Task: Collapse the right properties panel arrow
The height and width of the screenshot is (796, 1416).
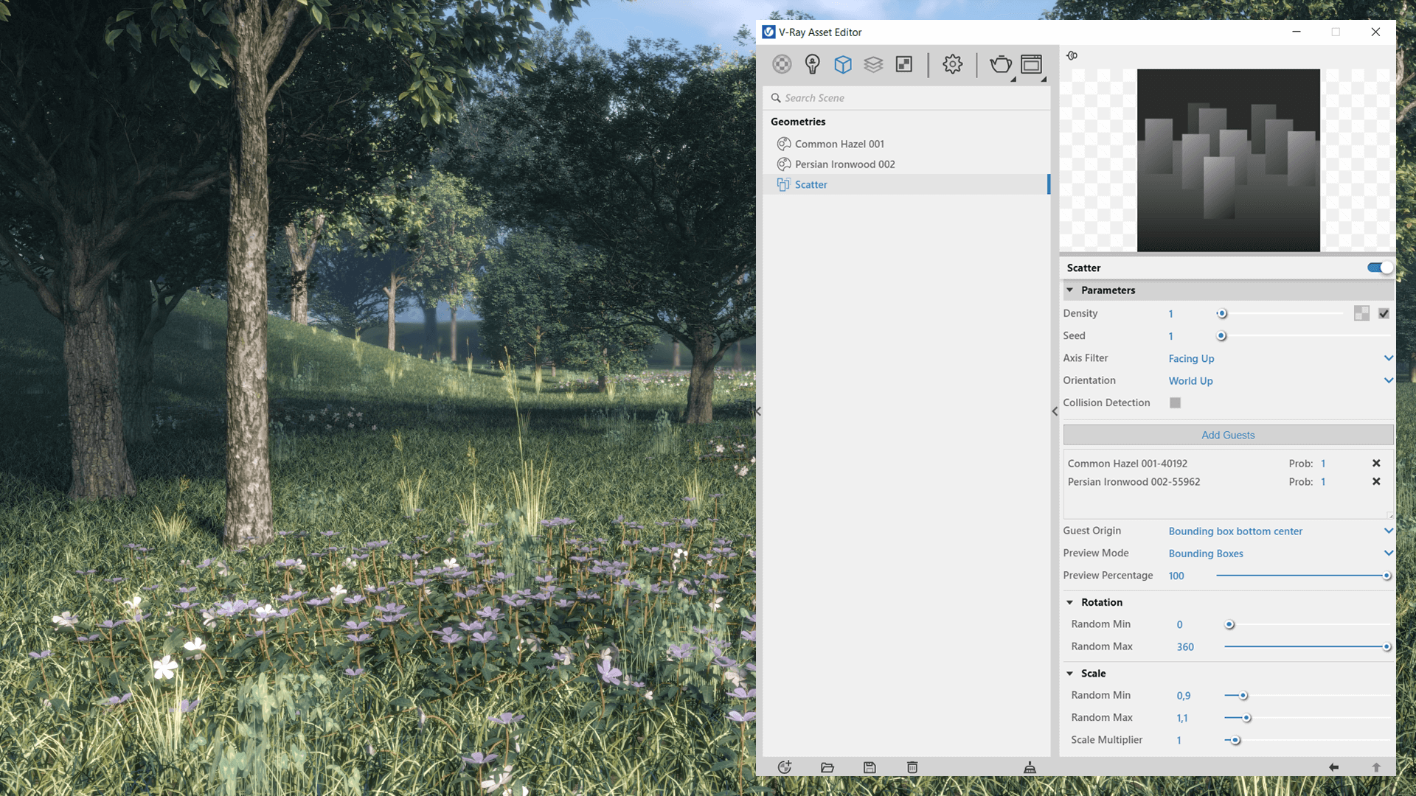Action: pos(1055,411)
